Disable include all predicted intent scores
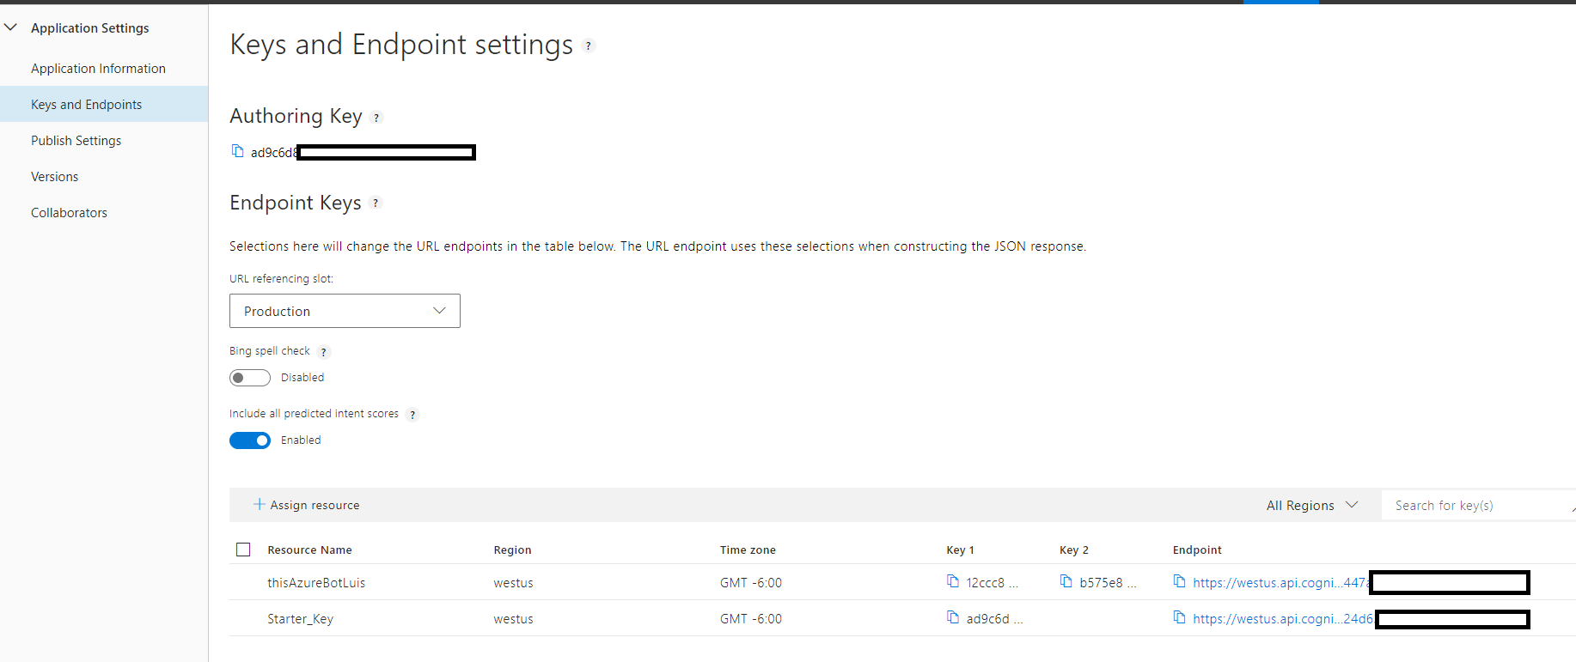The image size is (1576, 662). pos(250,440)
